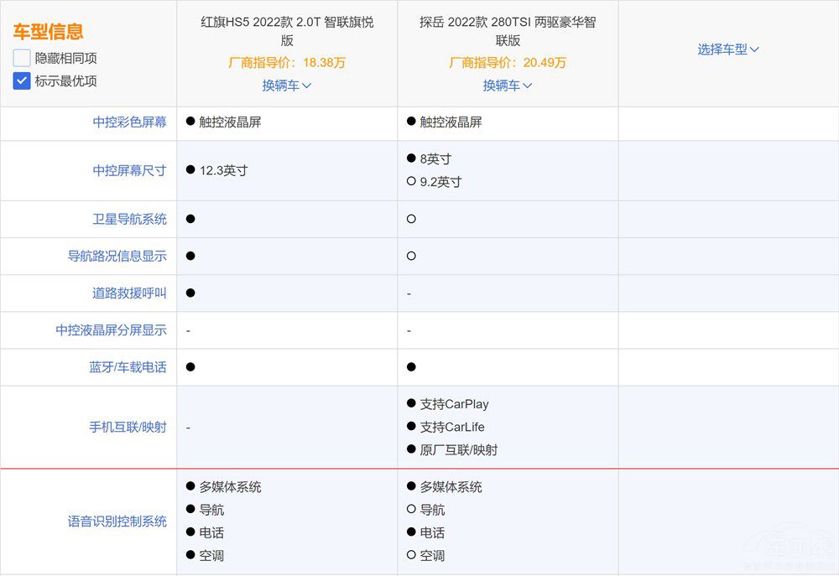The height and width of the screenshot is (576, 839).
Task: Click the 探岳 2022款 280TSI model title
Action: (508, 31)
